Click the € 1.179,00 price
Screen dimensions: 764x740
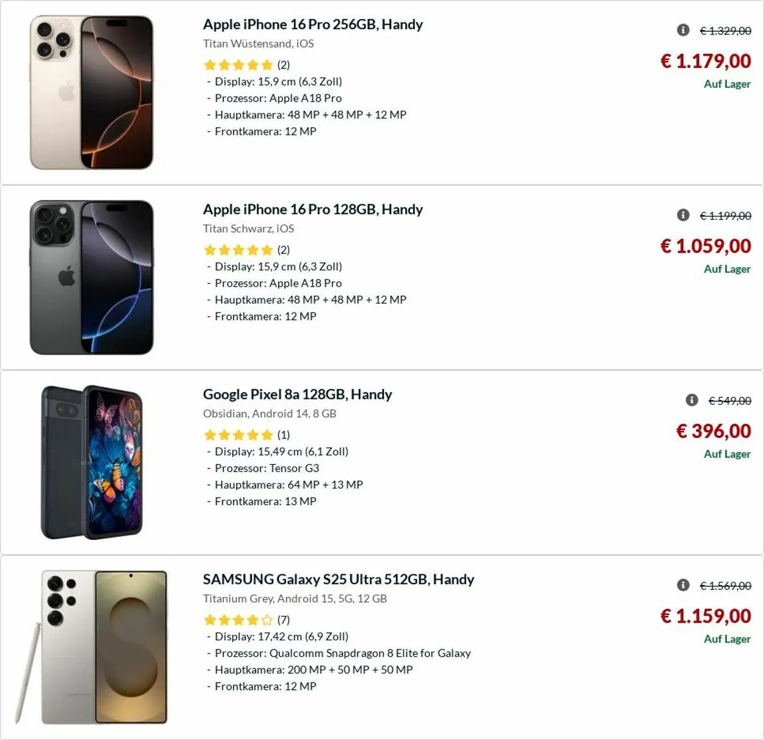(706, 61)
